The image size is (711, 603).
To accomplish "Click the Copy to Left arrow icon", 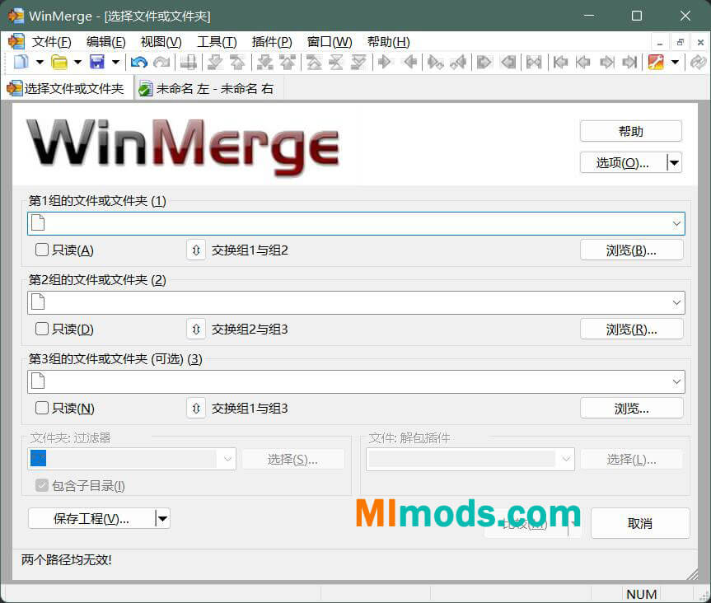I will tap(410, 62).
